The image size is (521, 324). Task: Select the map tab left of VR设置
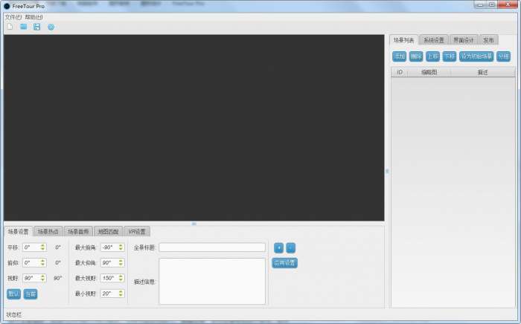[109, 231]
